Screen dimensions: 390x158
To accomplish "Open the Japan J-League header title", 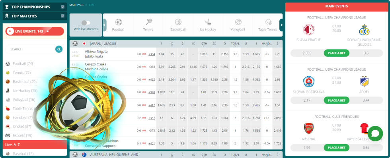I will pos(103,44).
